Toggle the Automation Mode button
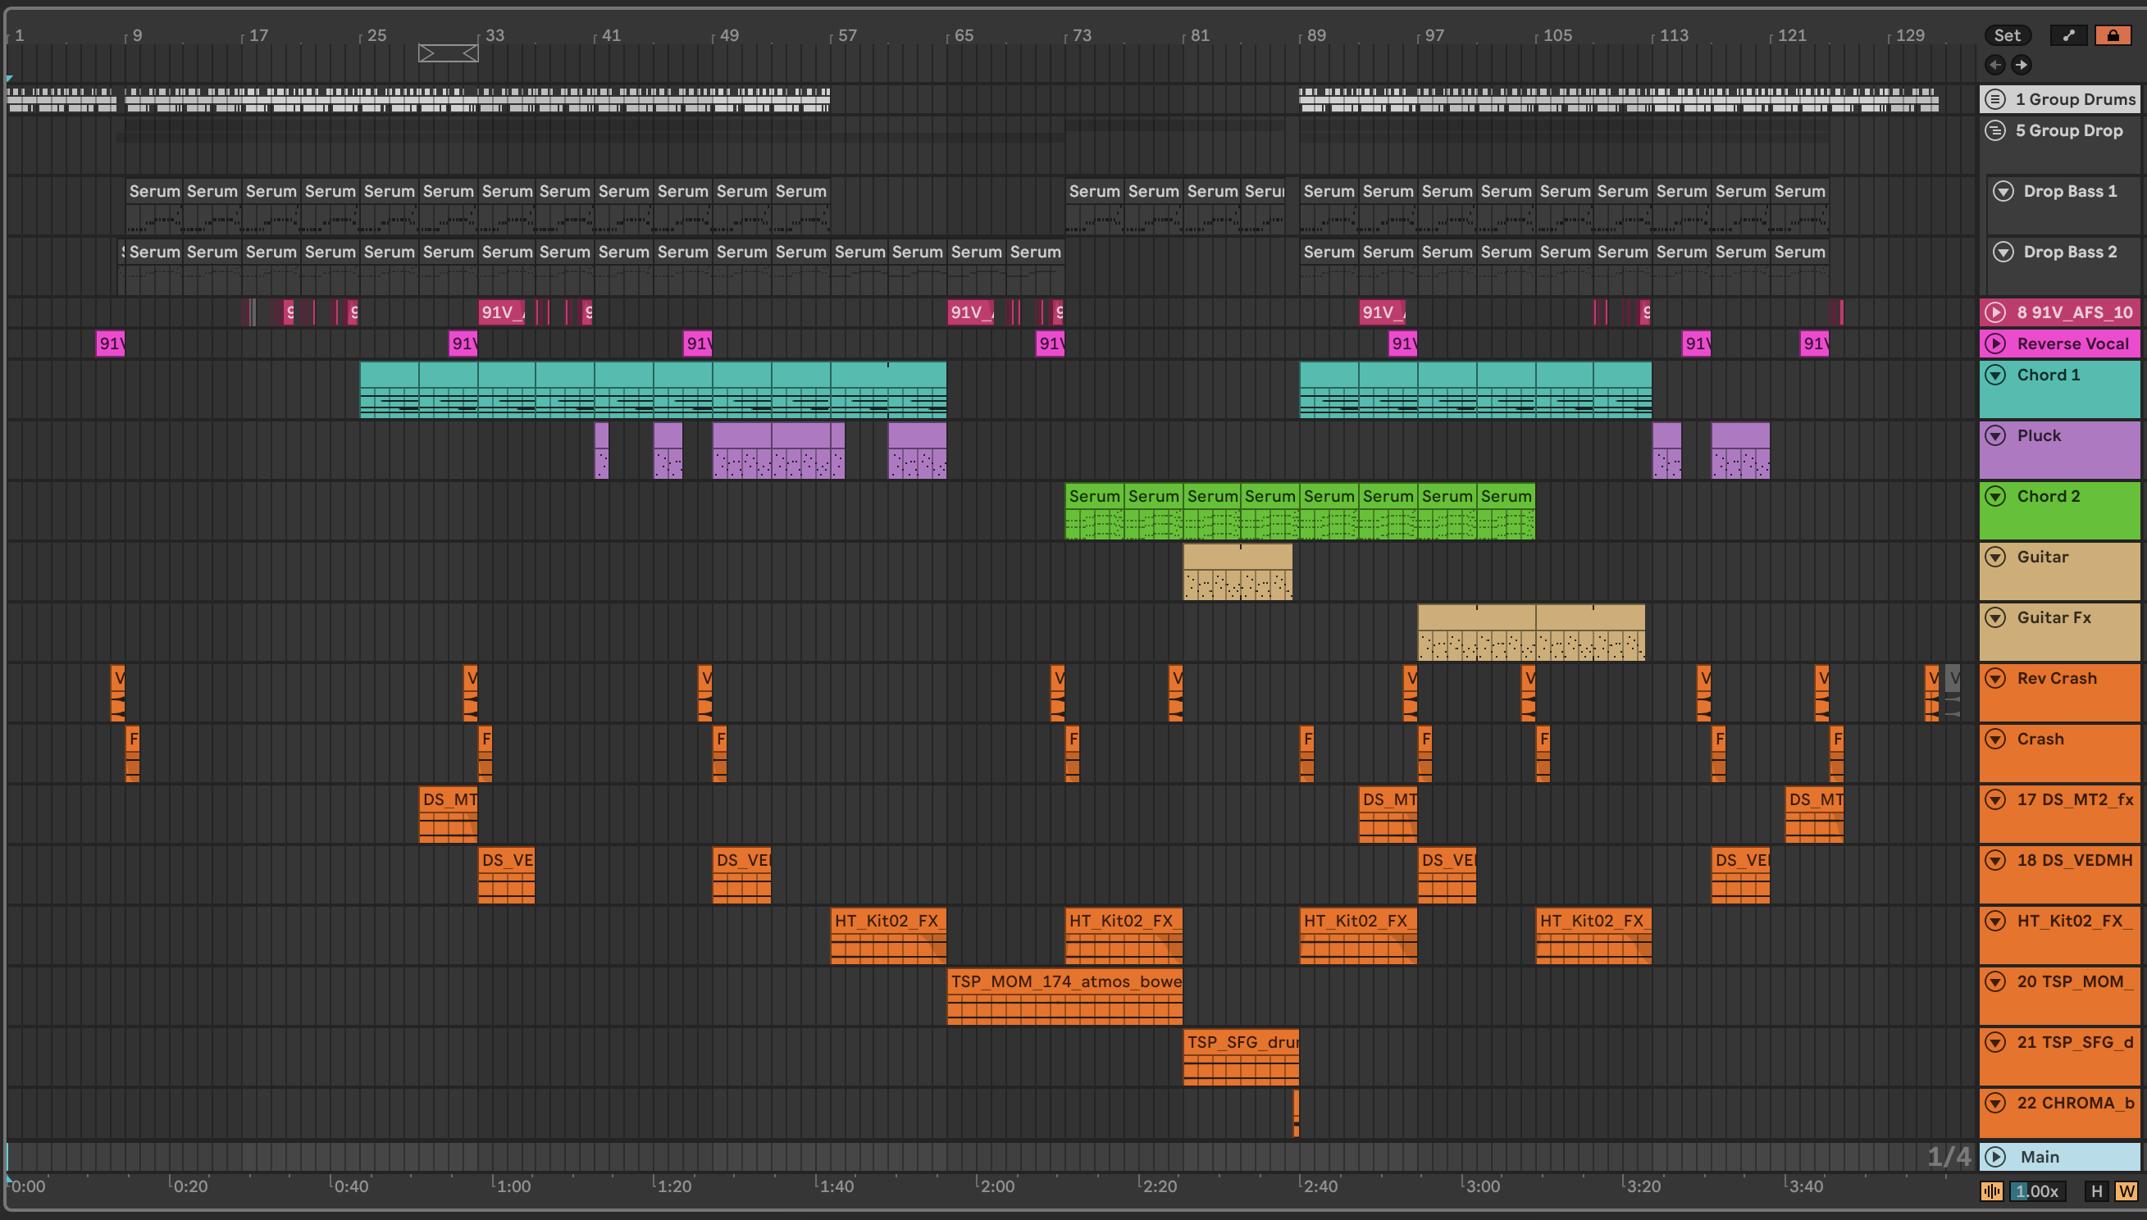The height and width of the screenshot is (1220, 2147). 2068,35
